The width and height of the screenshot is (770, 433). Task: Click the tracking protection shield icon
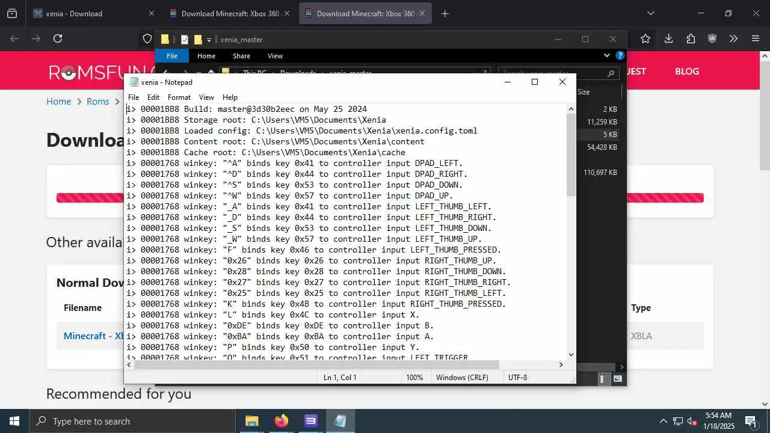tap(147, 38)
